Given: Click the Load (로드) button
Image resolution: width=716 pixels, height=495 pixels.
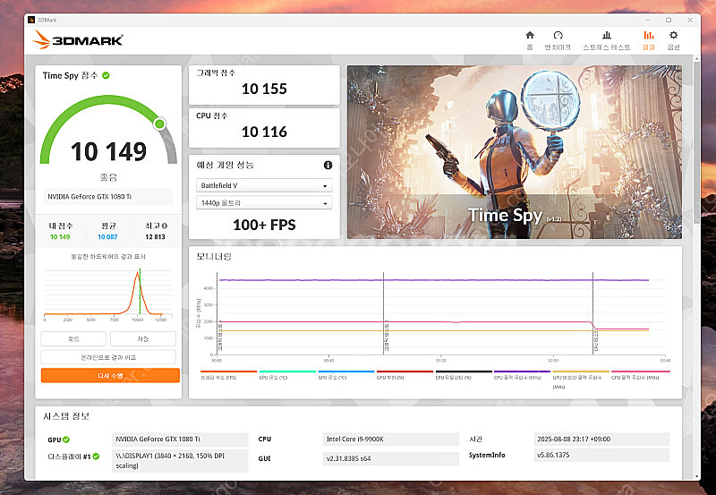Looking at the screenshot, I should 73,339.
